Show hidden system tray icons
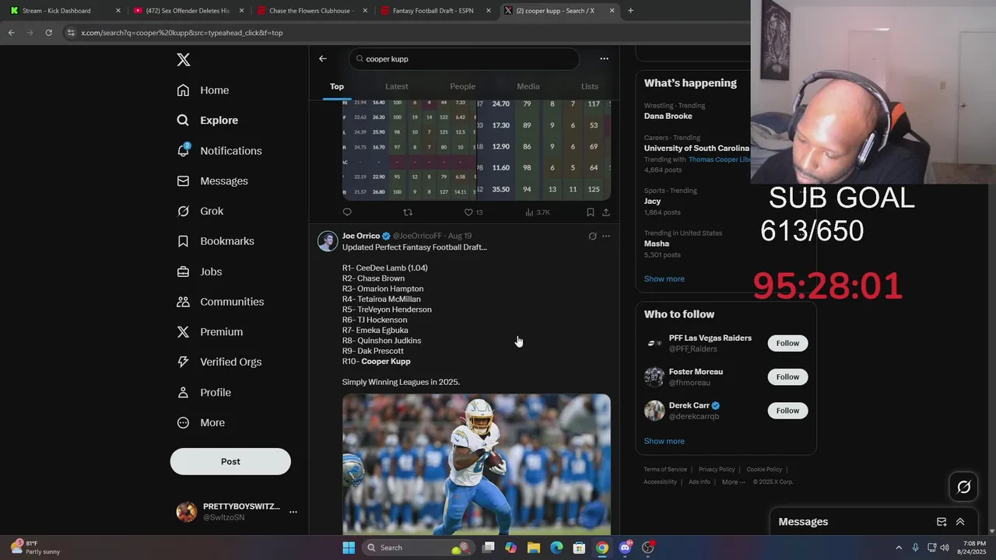This screenshot has height=560, width=996. pyautogui.click(x=899, y=548)
